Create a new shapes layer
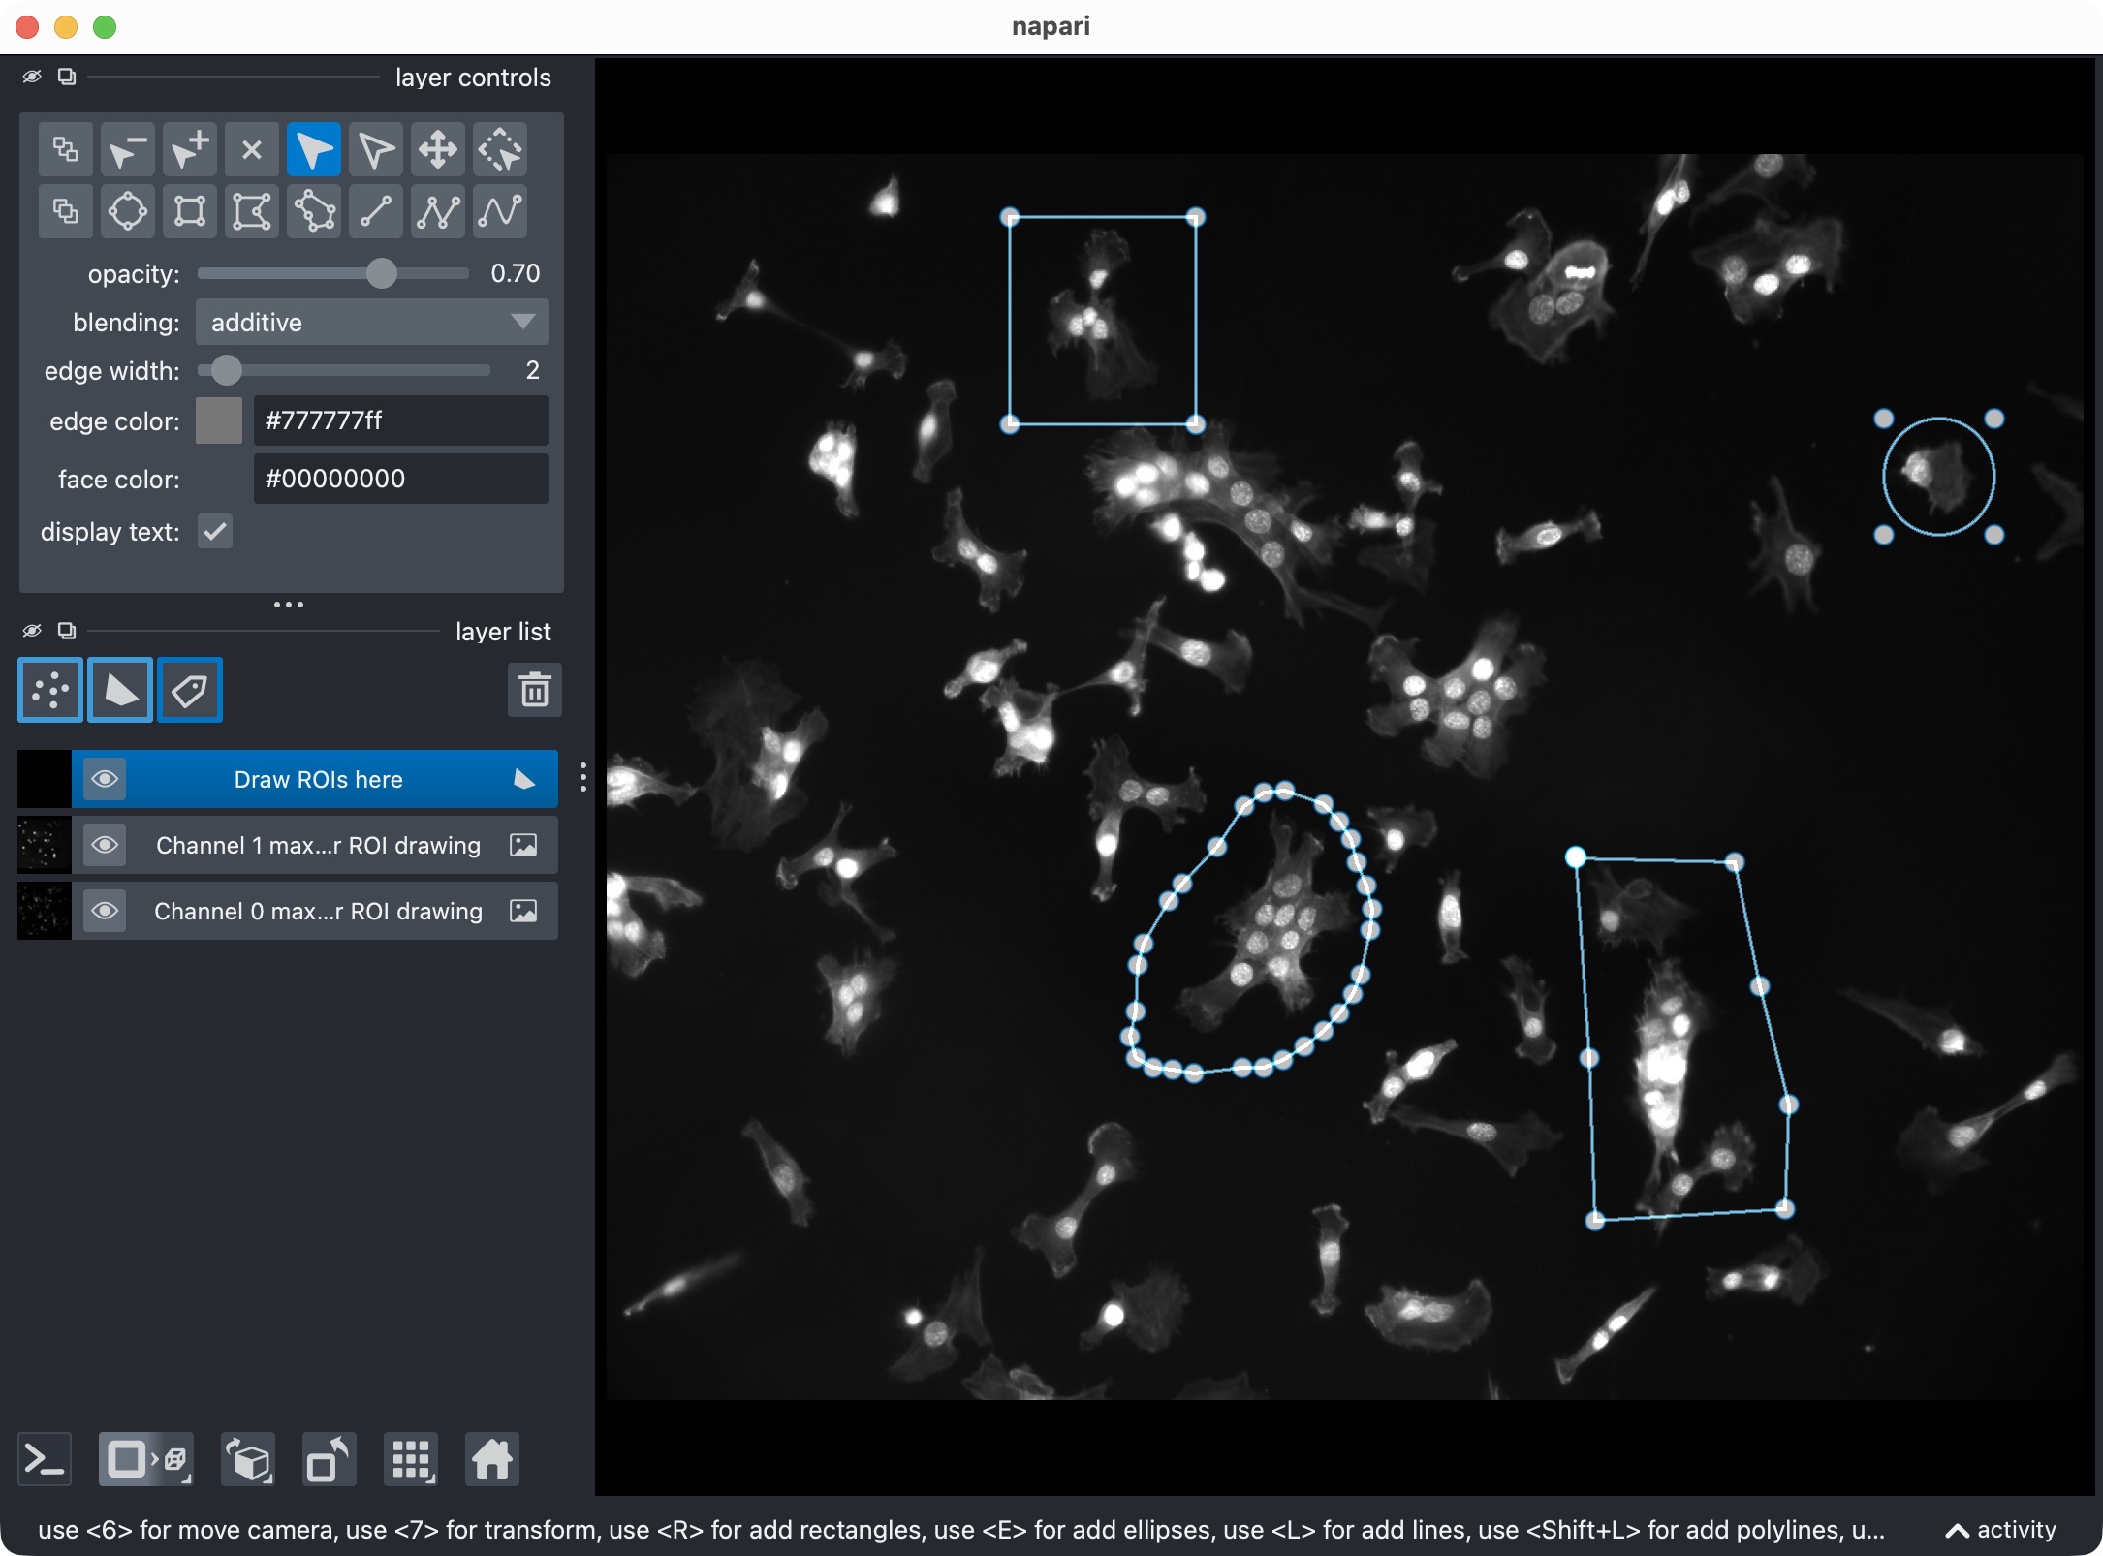Viewport: 2103px width, 1556px height. [x=120, y=690]
